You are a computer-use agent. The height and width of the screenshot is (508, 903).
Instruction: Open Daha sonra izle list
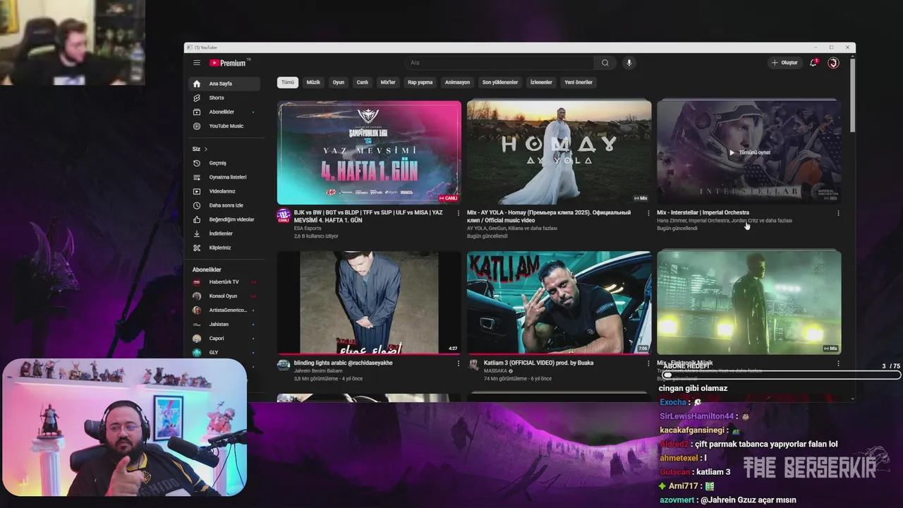(224, 205)
